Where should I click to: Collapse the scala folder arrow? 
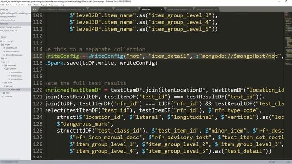3,82
